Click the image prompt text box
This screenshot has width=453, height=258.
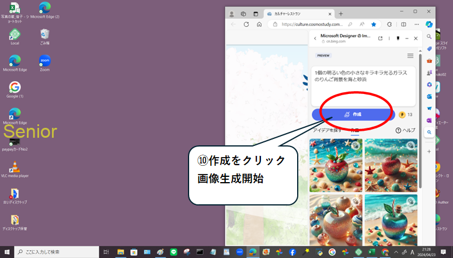coord(363,86)
